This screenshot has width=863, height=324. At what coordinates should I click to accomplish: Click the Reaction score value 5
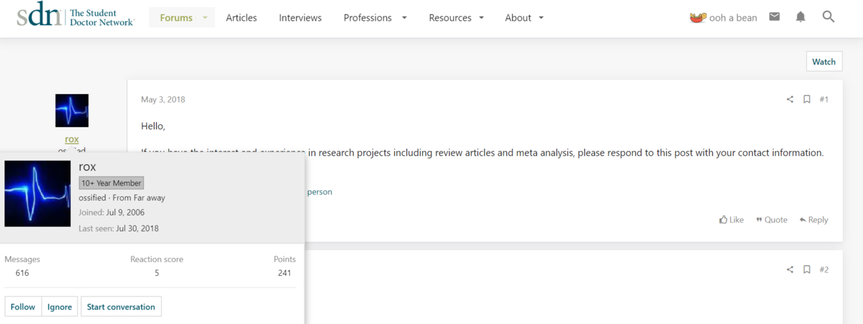coord(157,273)
